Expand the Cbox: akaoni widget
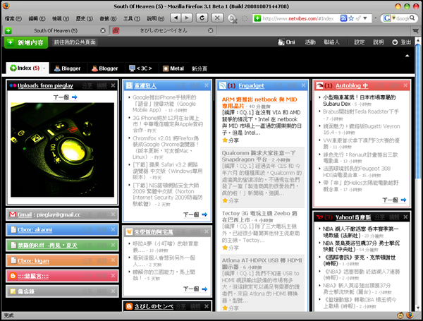423x321 pixels. pos(62,230)
